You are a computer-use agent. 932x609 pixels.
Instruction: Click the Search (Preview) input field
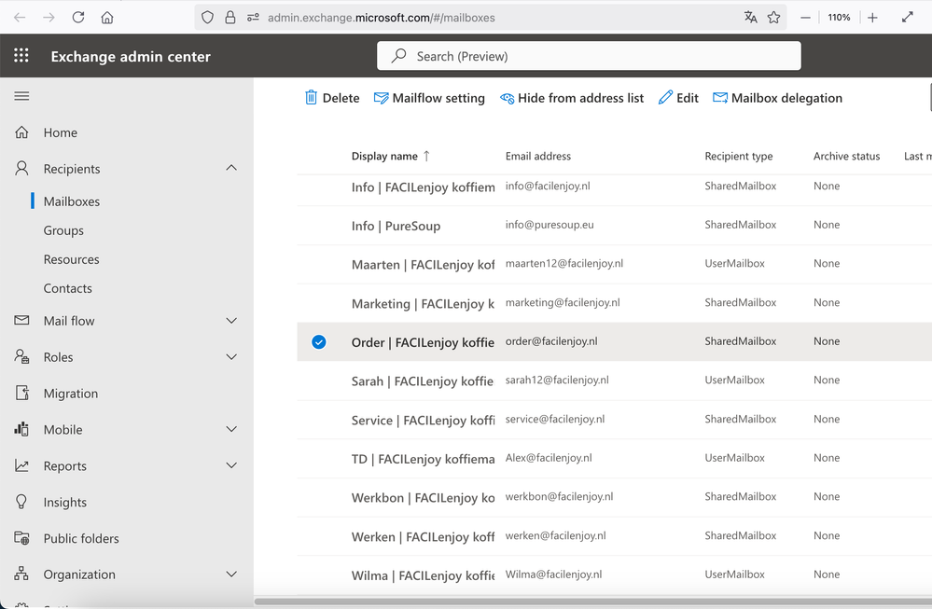[x=589, y=56]
